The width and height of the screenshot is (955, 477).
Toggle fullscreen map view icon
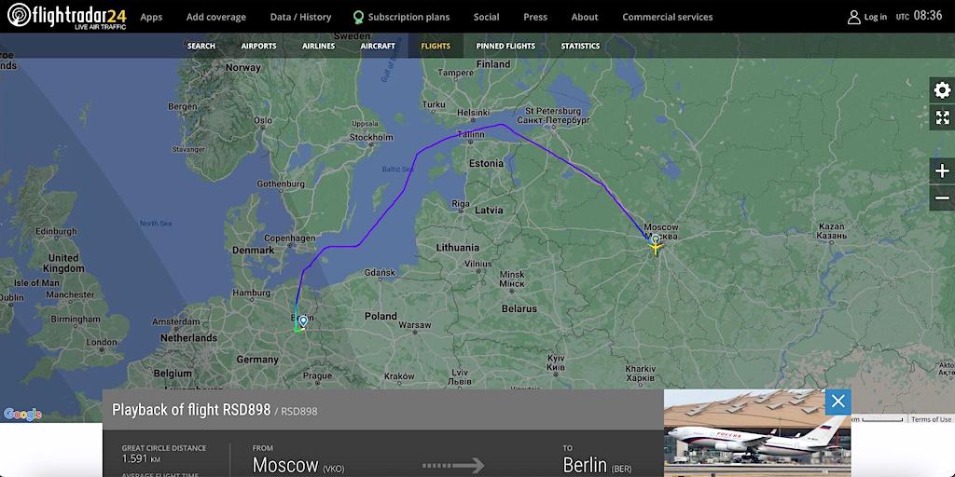[942, 117]
